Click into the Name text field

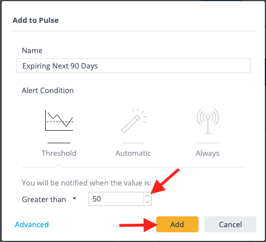pyautogui.click(x=133, y=66)
